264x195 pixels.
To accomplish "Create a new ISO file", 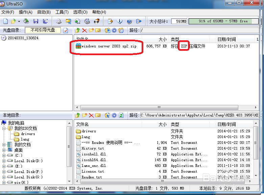I will pyautogui.click(x=5, y=21).
